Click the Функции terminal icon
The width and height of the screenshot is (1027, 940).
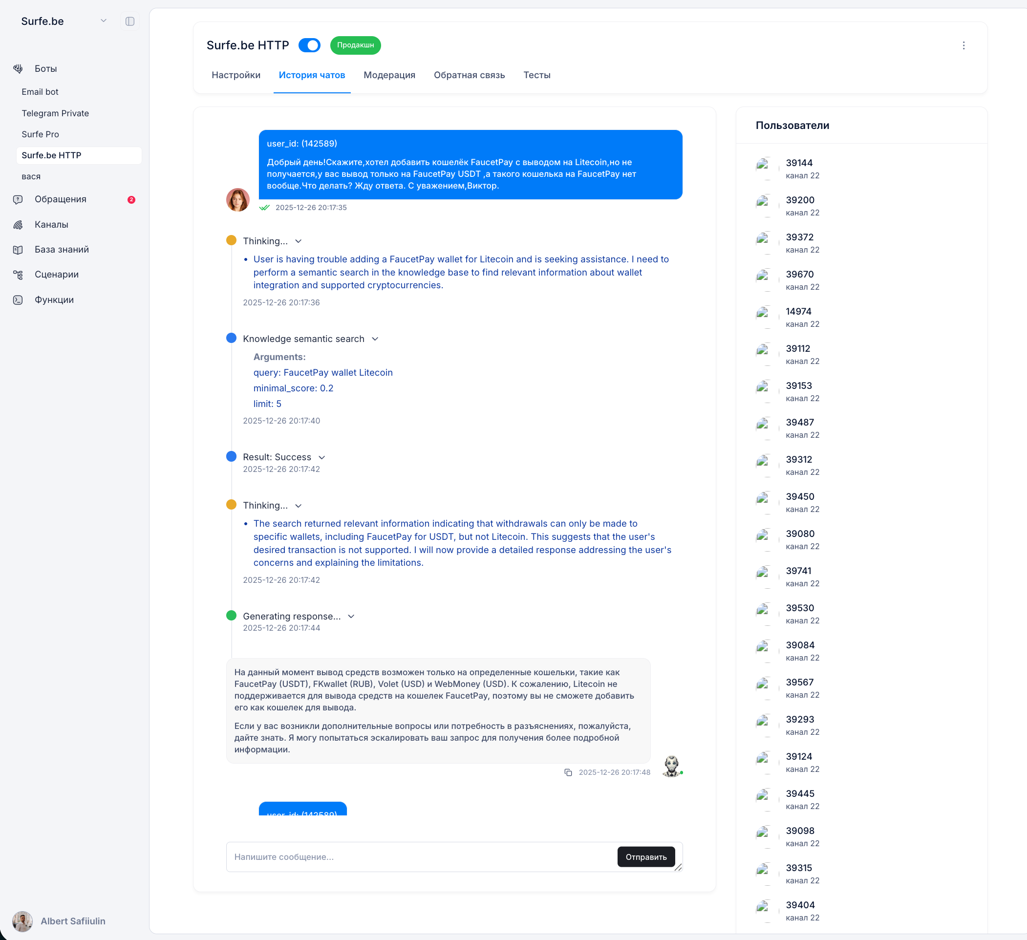[19, 300]
